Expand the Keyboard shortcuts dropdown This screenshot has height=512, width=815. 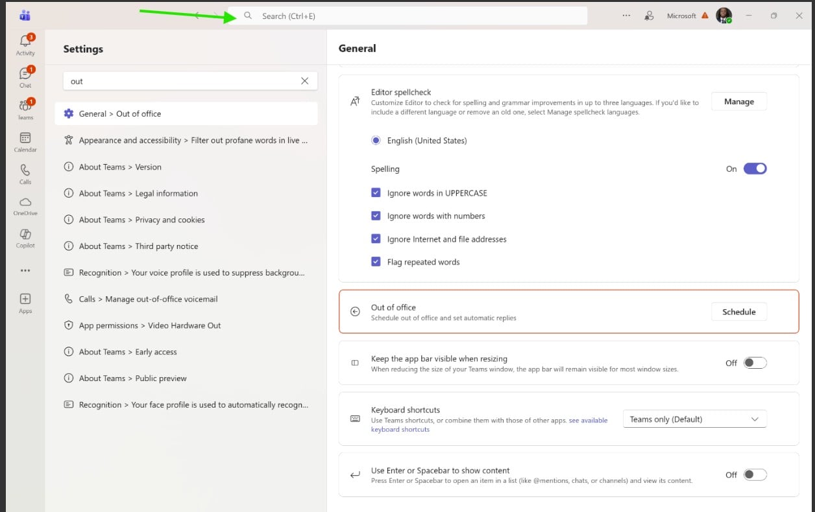point(694,419)
